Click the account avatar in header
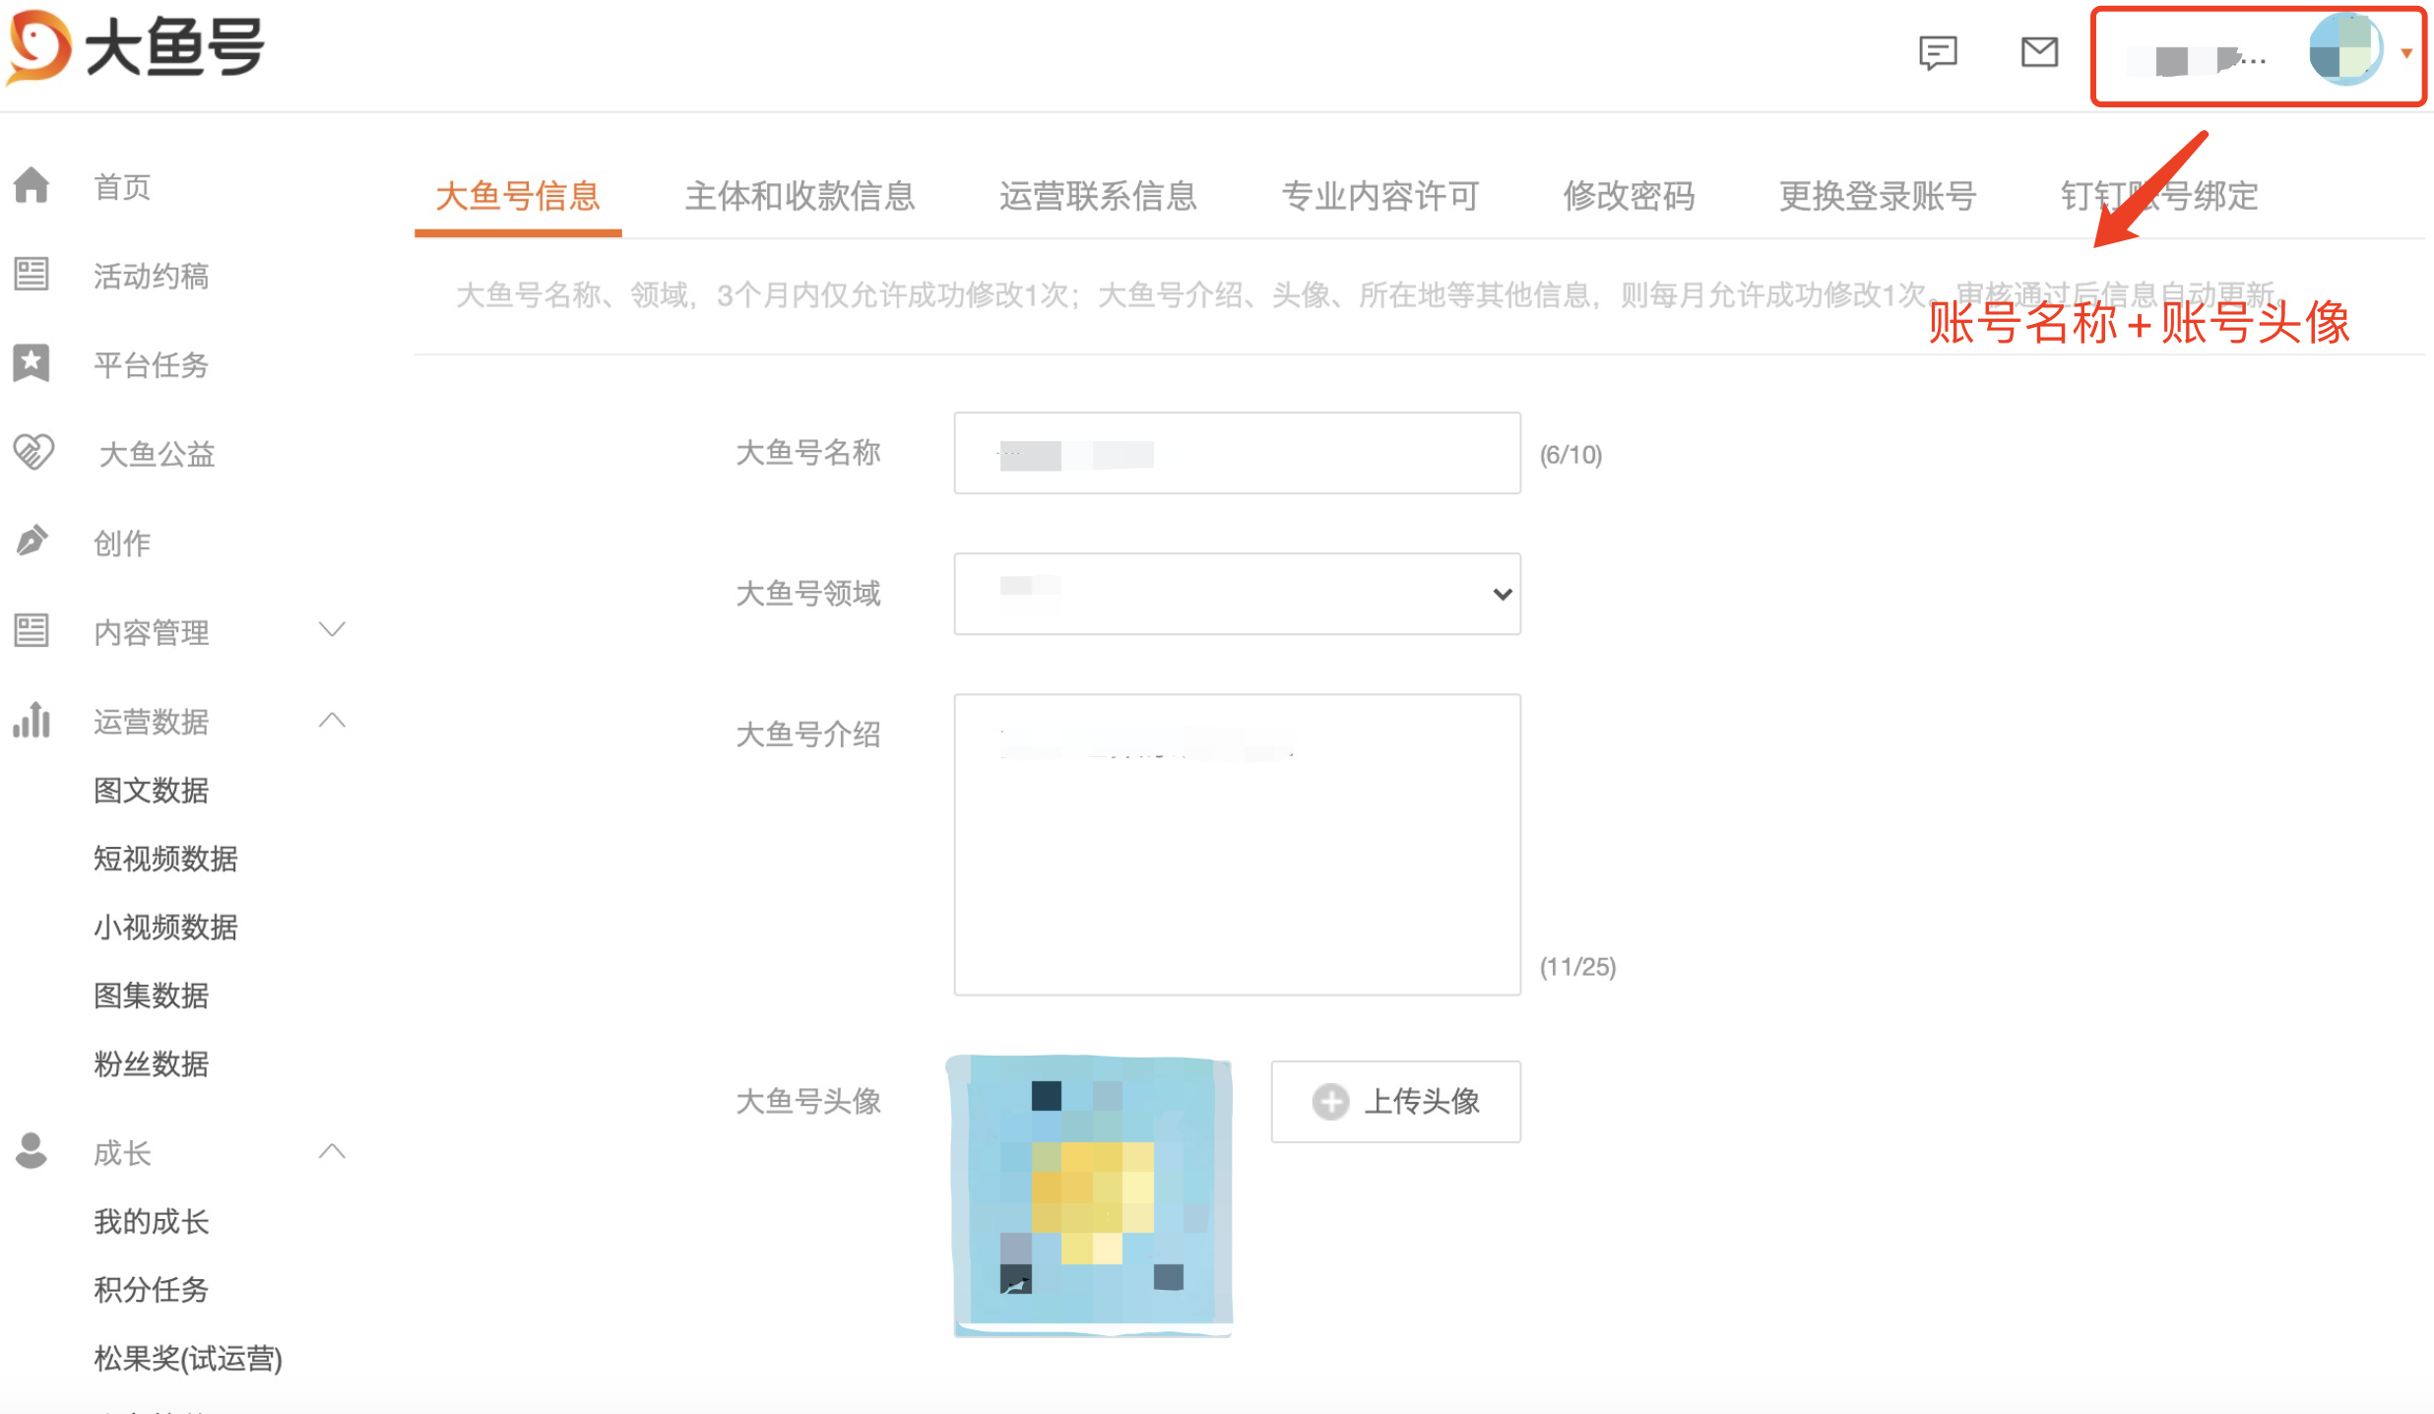2434x1414 pixels. 2345,49
